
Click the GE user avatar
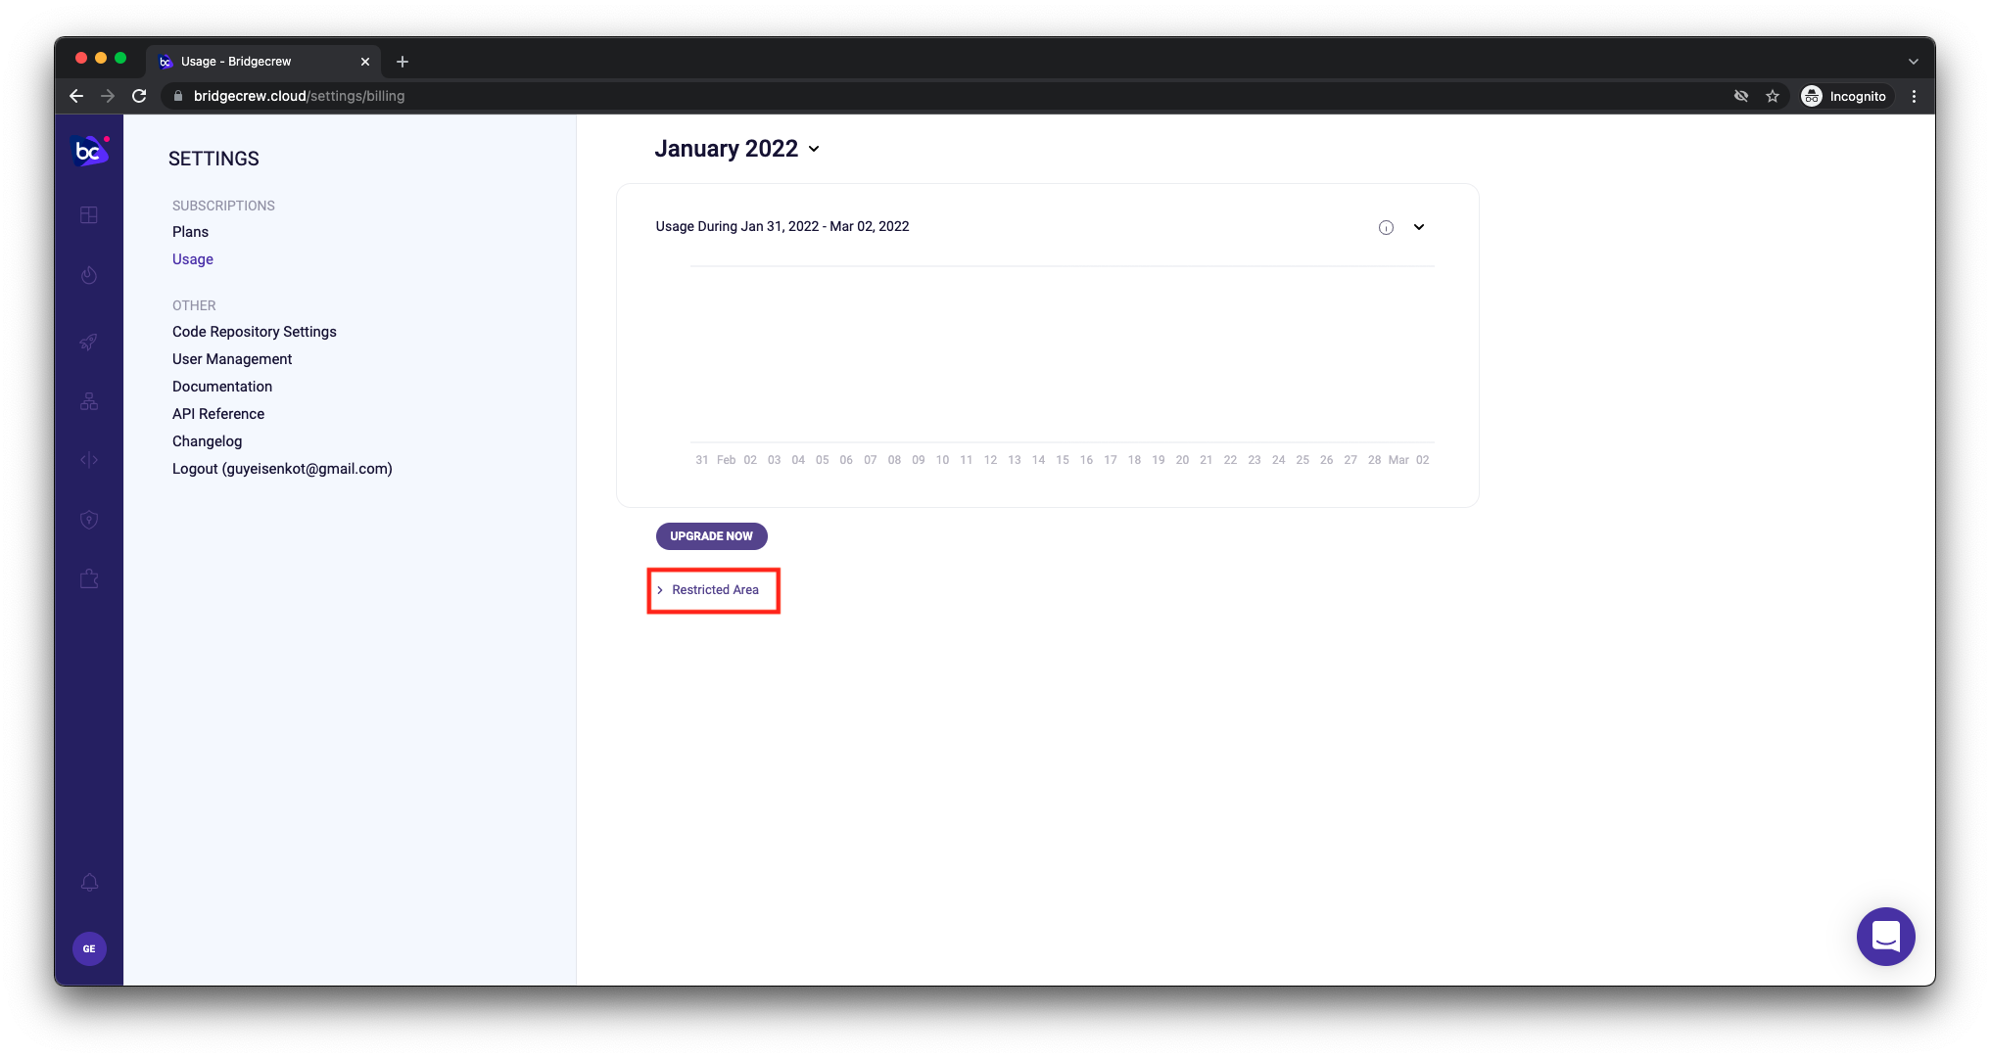pyautogui.click(x=89, y=948)
